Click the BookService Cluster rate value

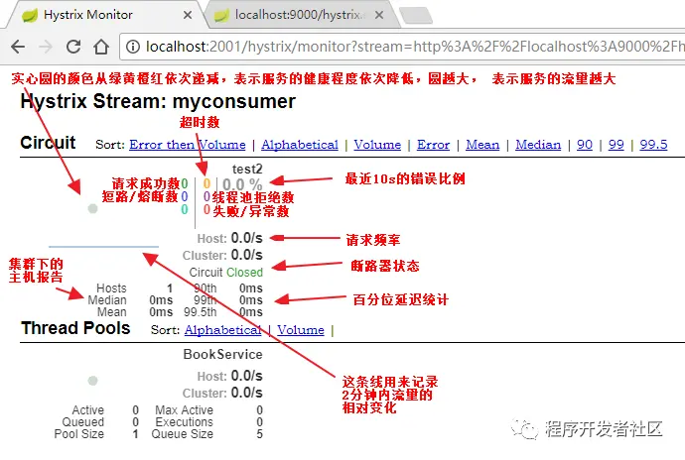(247, 393)
